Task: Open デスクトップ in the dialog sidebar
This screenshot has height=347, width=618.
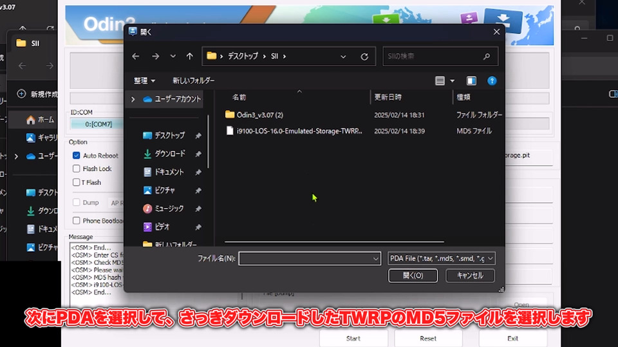Action: (x=169, y=136)
